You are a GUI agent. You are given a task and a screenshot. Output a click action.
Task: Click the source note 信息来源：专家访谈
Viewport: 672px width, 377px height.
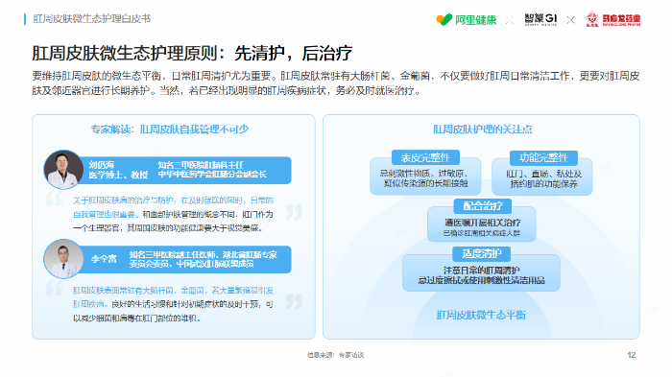point(335,355)
